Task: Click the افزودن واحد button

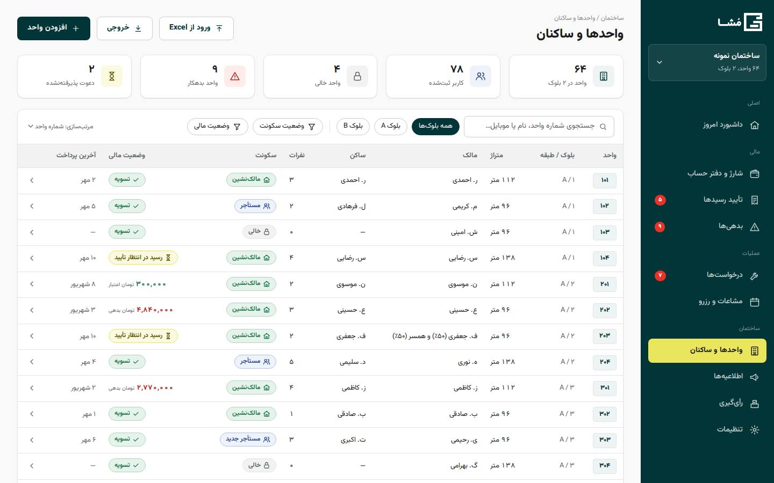Action: [53, 28]
